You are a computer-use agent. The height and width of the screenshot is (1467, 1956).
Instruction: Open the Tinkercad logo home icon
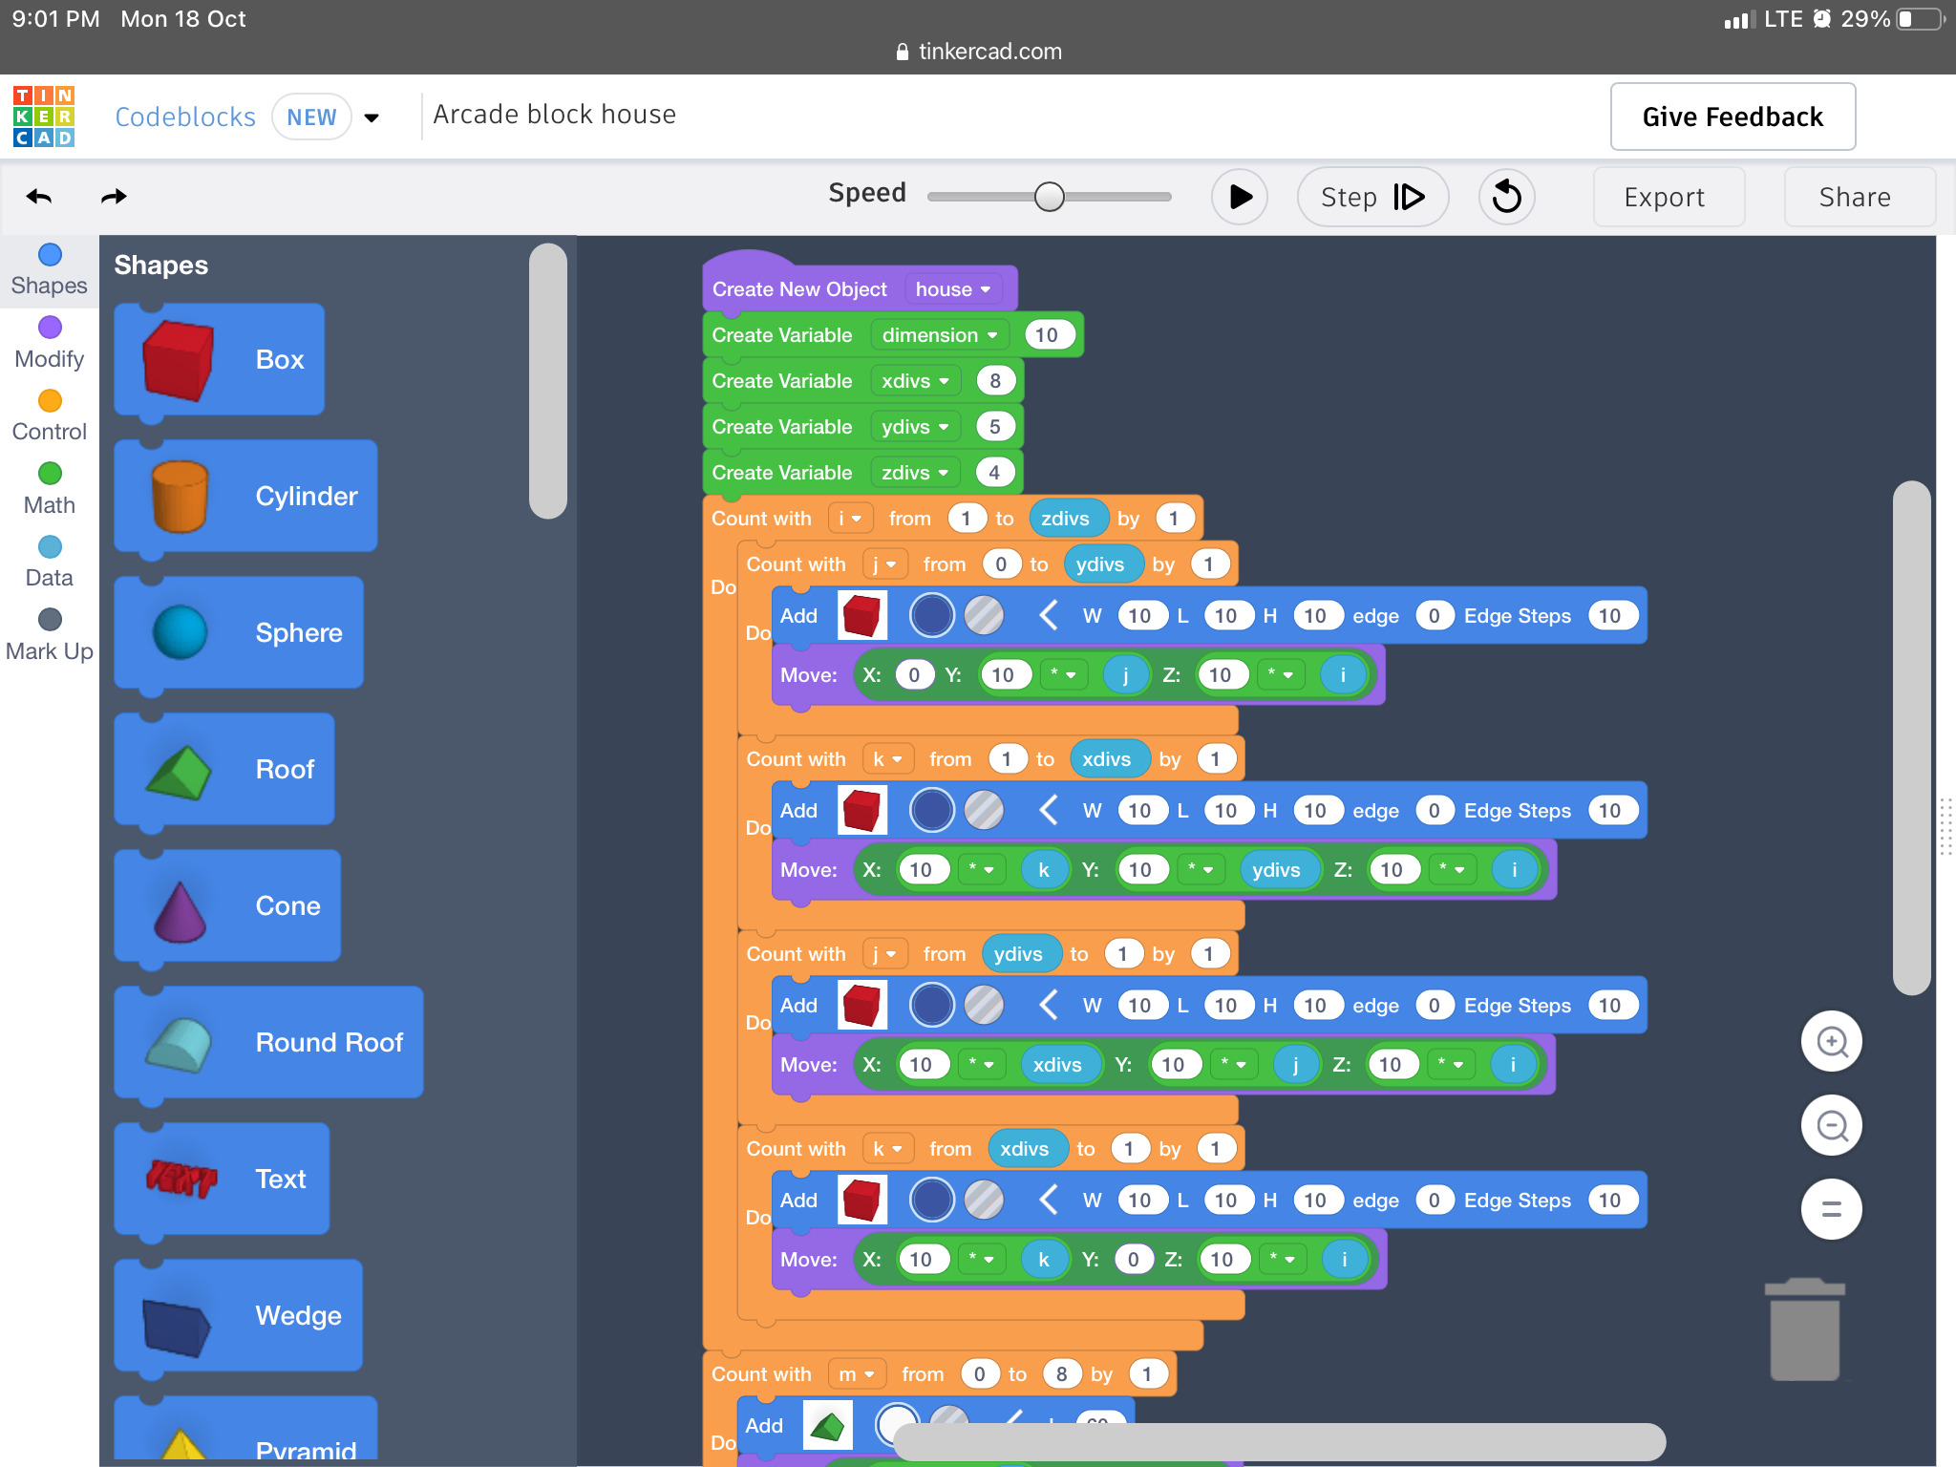[44, 117]
